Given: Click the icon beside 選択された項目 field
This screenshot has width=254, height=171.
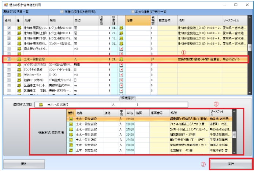Looking at the screenshot, I should (x=42, y=104).
